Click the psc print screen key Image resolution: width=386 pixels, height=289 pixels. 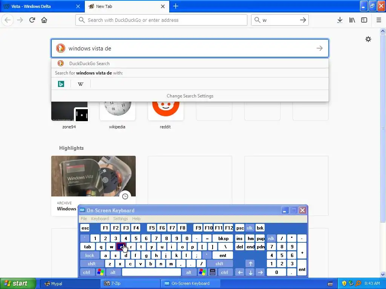point(240,228)
